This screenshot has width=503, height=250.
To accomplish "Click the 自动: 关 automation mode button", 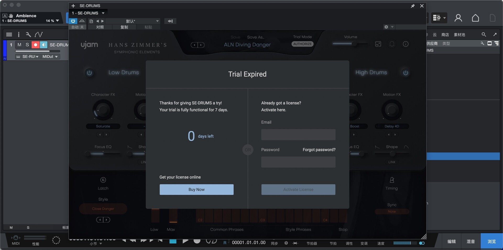I will click(x=78, y=27).
